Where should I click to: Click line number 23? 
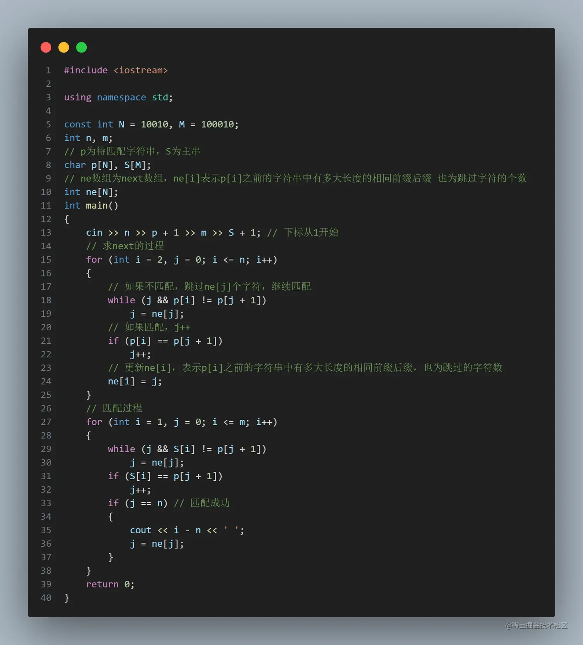46,368
